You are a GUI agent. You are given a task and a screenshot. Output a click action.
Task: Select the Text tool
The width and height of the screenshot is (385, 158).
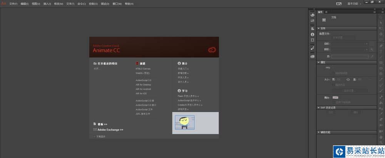tap(381, 51)
